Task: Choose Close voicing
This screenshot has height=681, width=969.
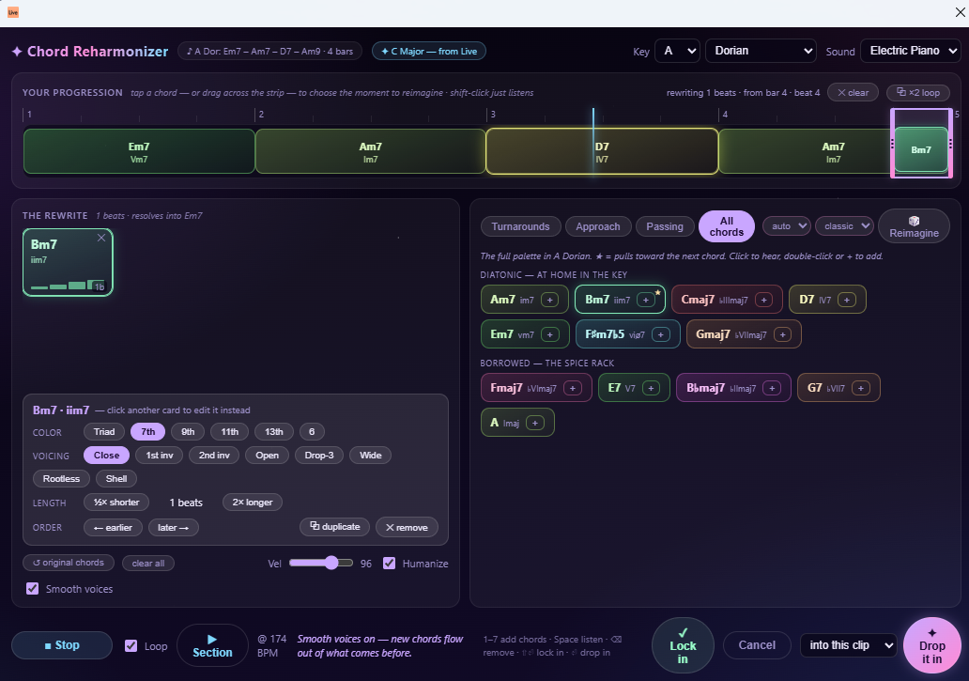Action: click(106, 456)
